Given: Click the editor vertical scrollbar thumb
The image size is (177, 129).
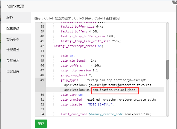Looking at the screenshot, I should tap(167, 70).
